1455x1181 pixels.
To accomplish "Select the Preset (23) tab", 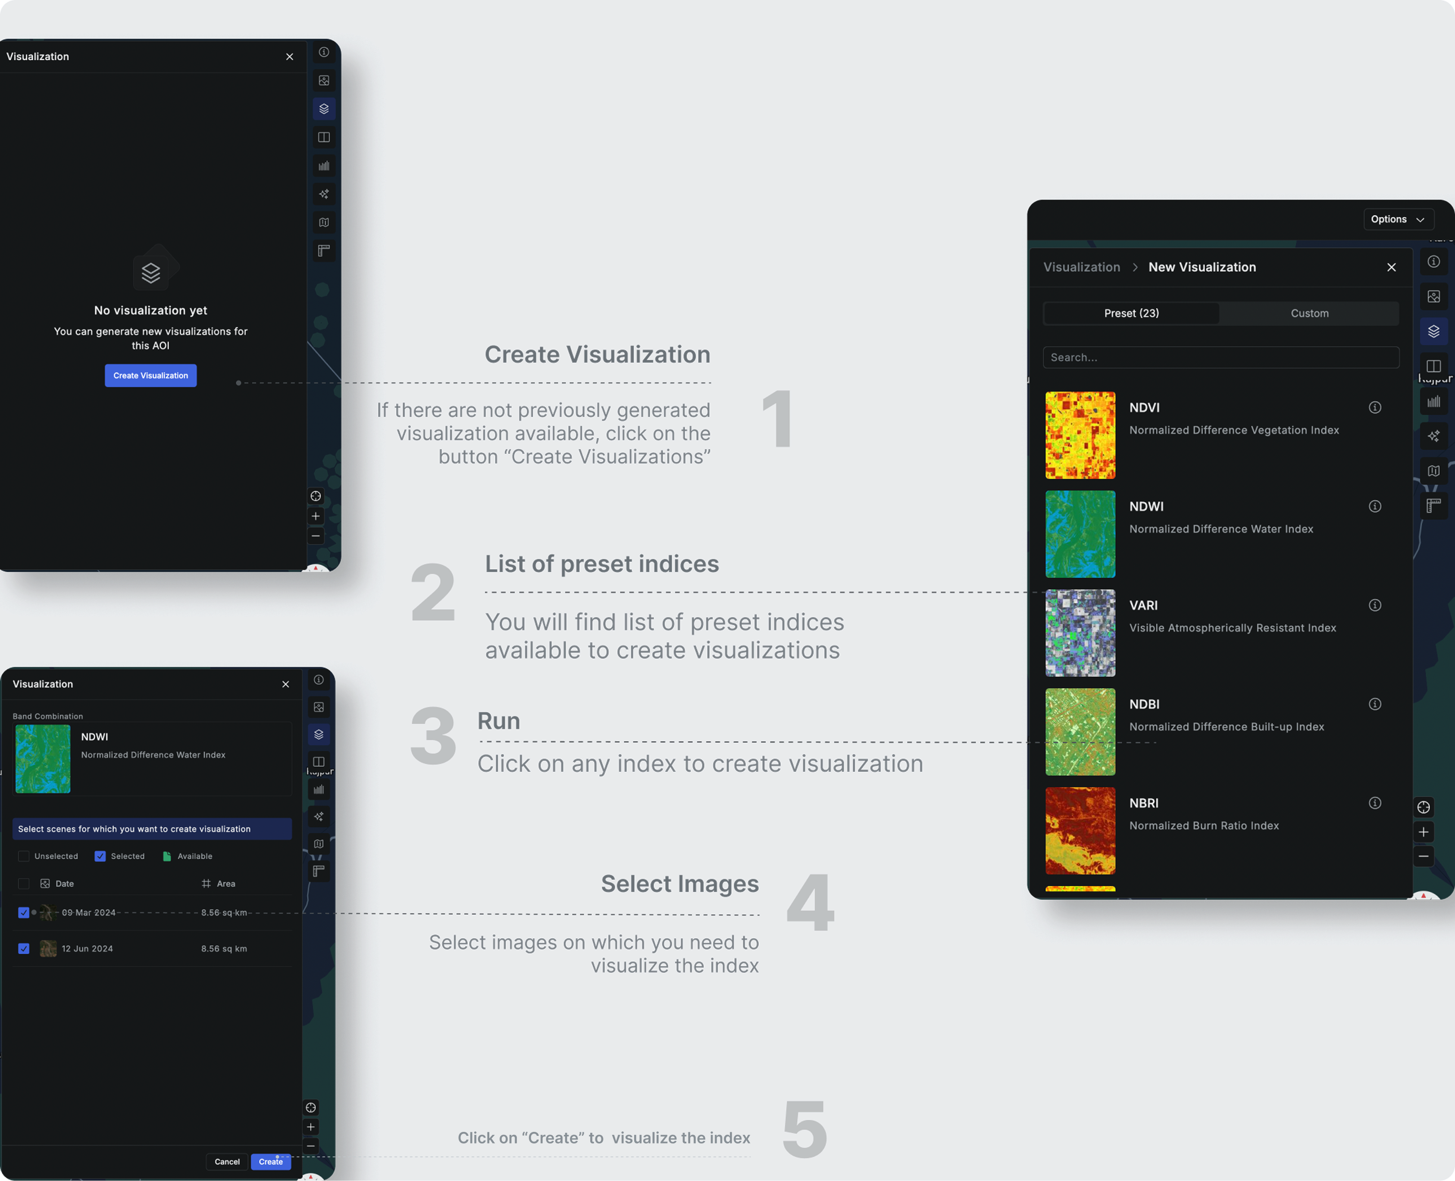I will coord(1131,314).
